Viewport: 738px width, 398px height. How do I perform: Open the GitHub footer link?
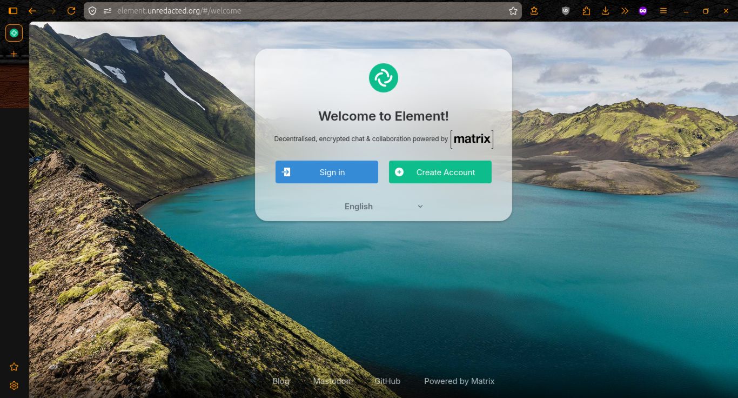coord(387,381)
